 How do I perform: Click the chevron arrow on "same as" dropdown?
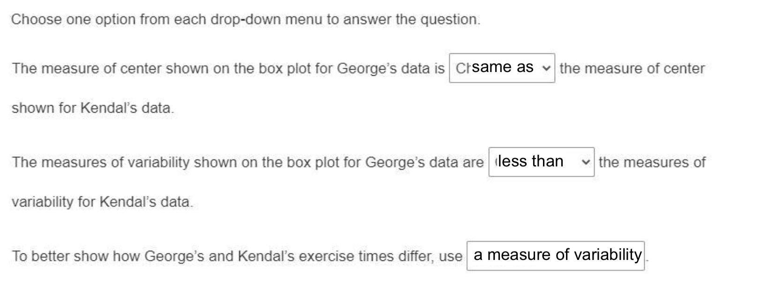(546, 68)
